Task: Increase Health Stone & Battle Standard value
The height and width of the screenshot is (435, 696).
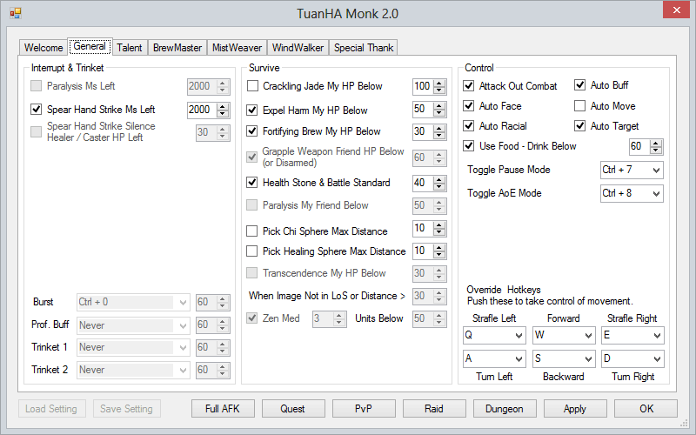Action: coord(439,179)
